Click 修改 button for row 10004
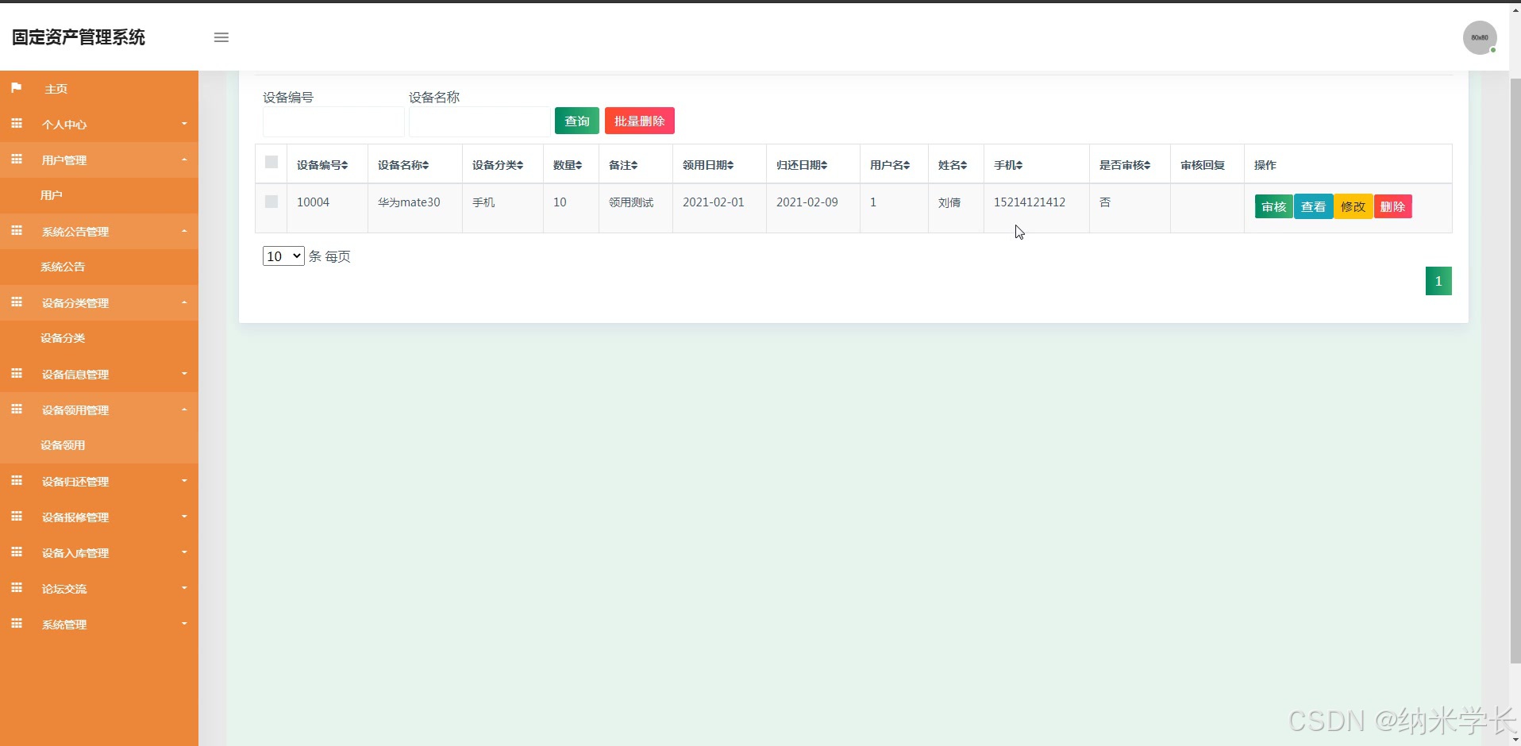Image resolution: width=1521 pixels, height=746 pixels. [1353, 206]
